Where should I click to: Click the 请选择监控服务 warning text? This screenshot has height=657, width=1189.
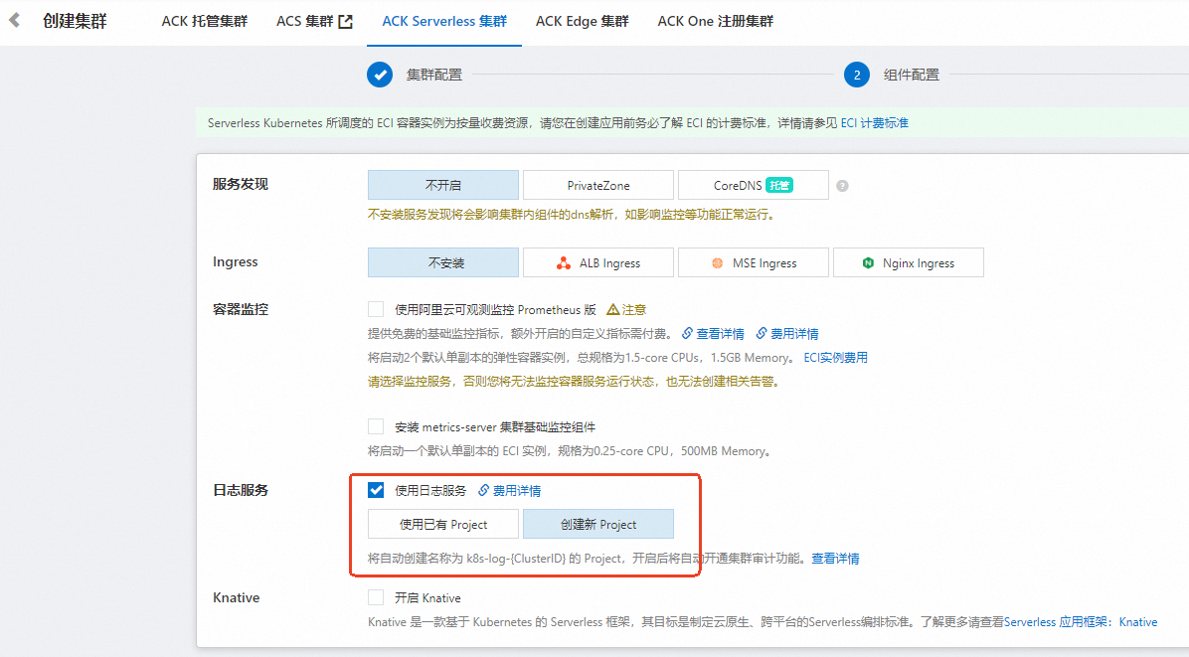(574, 381)
